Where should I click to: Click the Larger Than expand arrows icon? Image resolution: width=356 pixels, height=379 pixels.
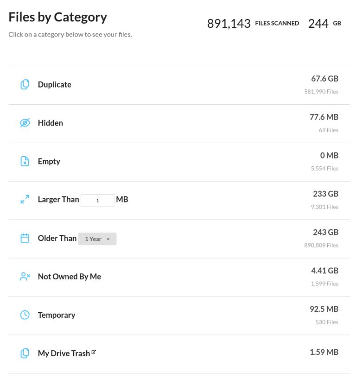pos(25,200)
